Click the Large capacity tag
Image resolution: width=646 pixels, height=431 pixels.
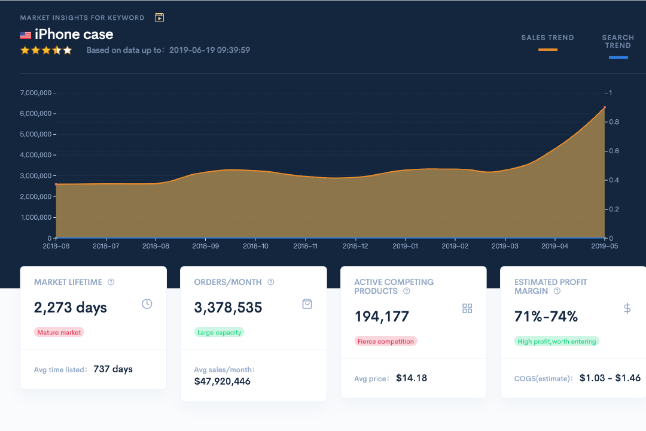click(x=219, y=332)
